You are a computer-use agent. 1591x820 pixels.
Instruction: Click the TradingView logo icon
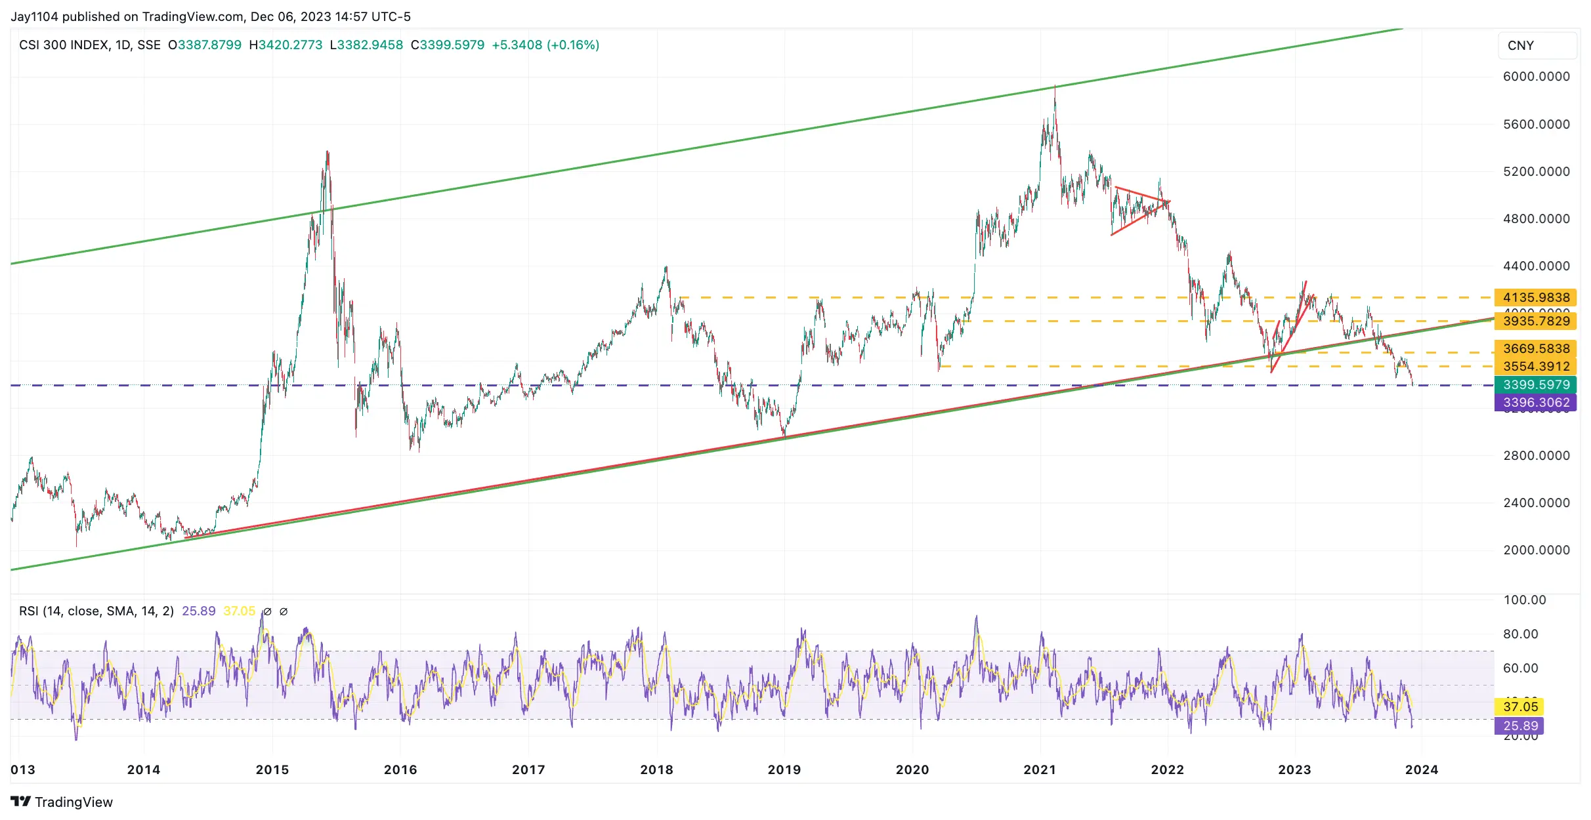coord(20,801)
